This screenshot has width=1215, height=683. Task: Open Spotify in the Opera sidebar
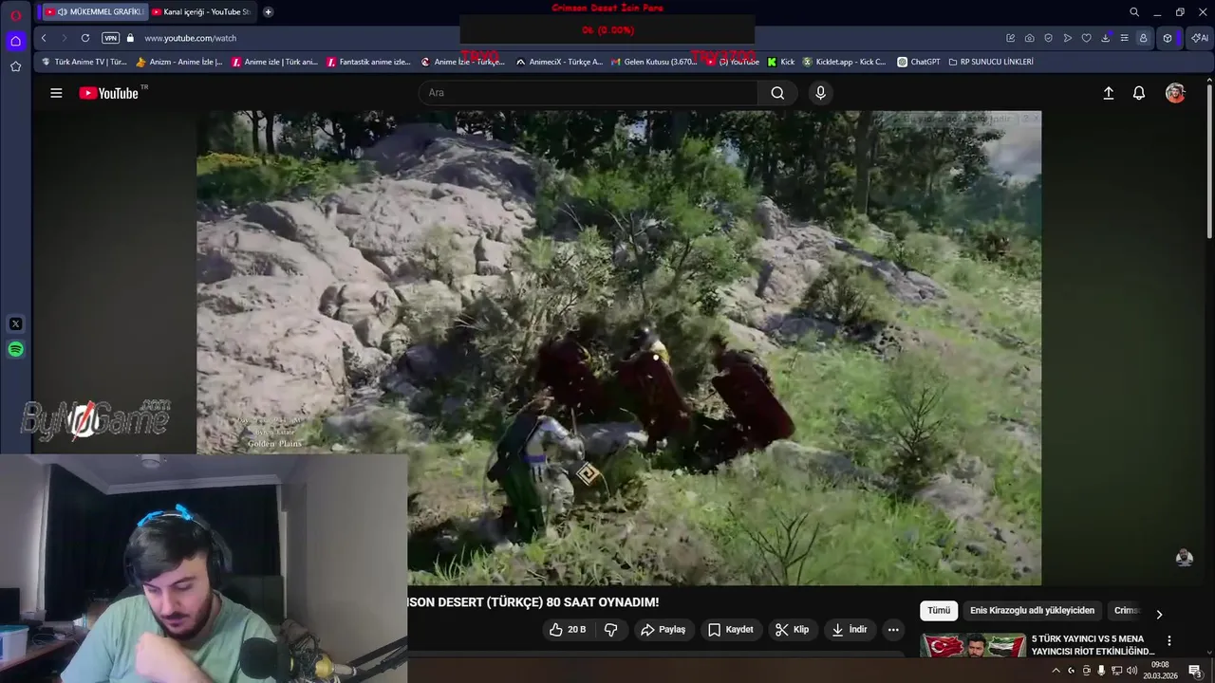pos(15,349)
